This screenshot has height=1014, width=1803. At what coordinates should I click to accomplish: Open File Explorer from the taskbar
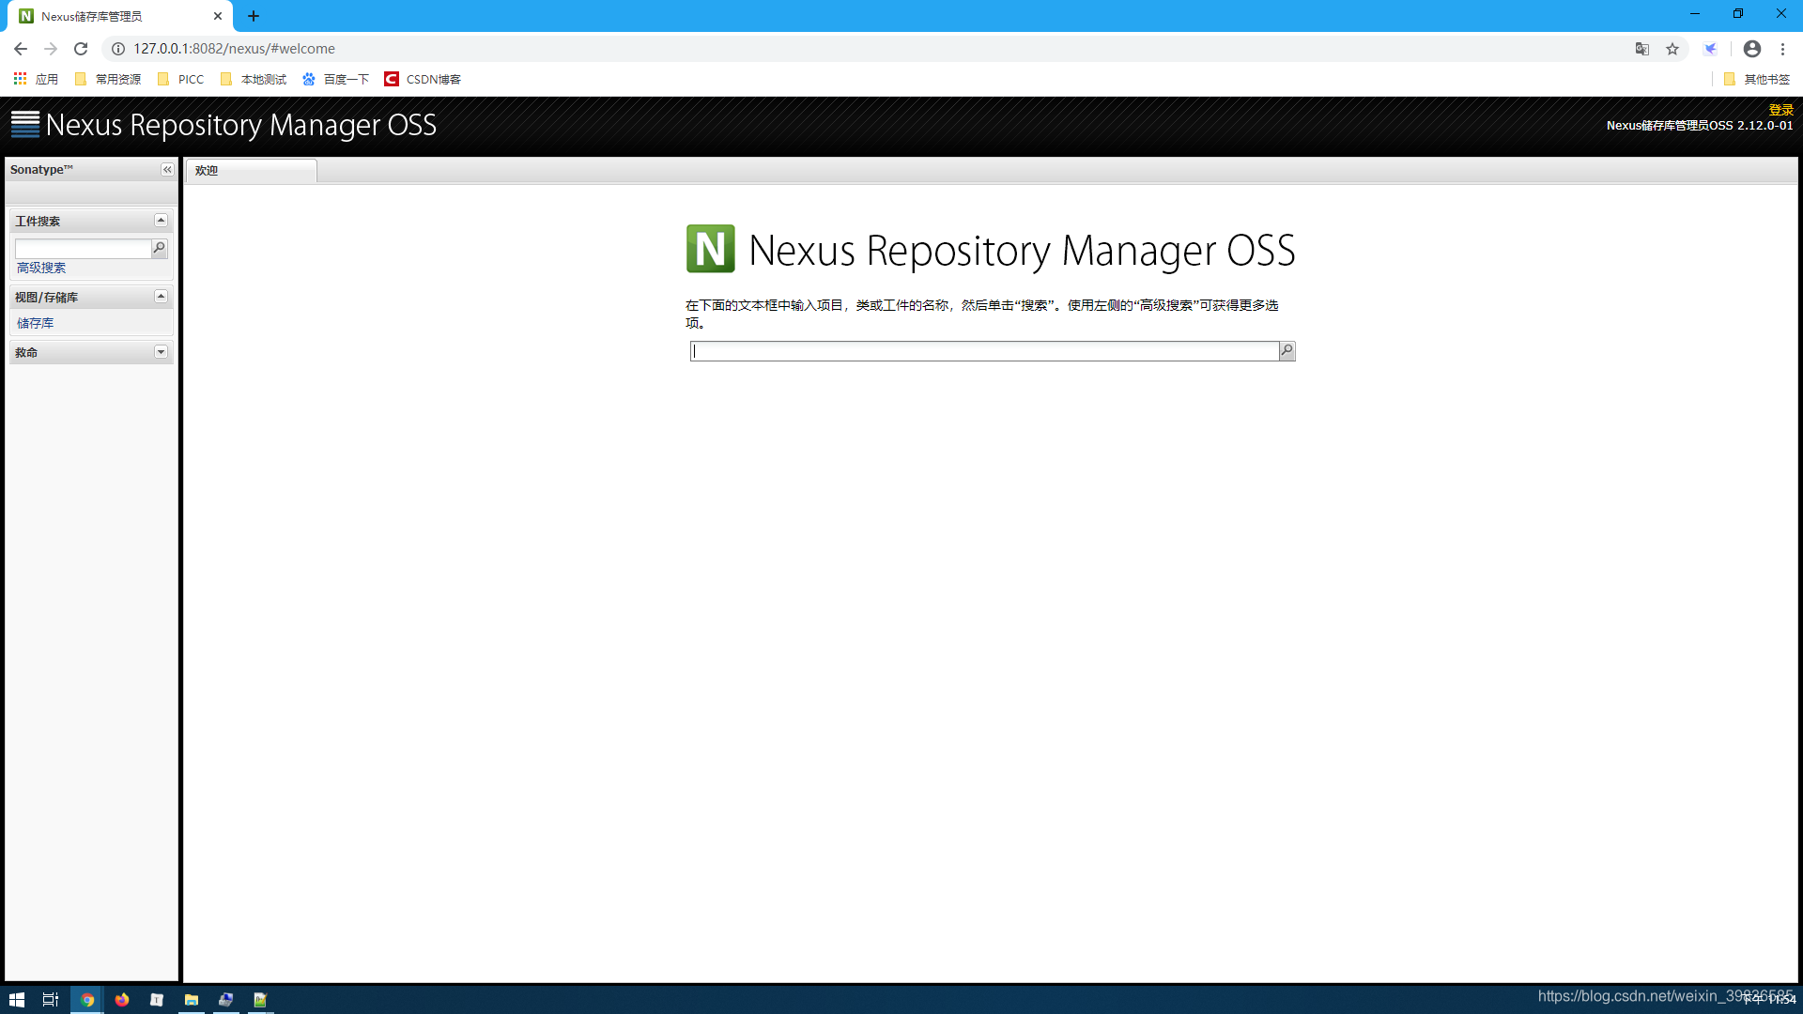192,1000
